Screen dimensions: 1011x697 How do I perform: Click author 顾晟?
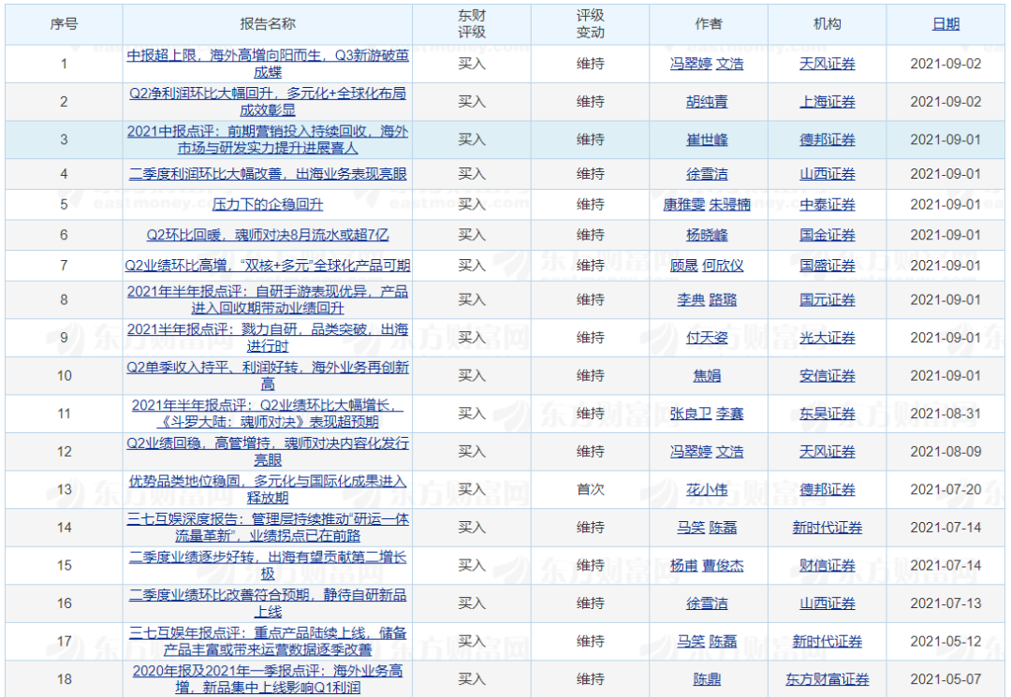684,266
